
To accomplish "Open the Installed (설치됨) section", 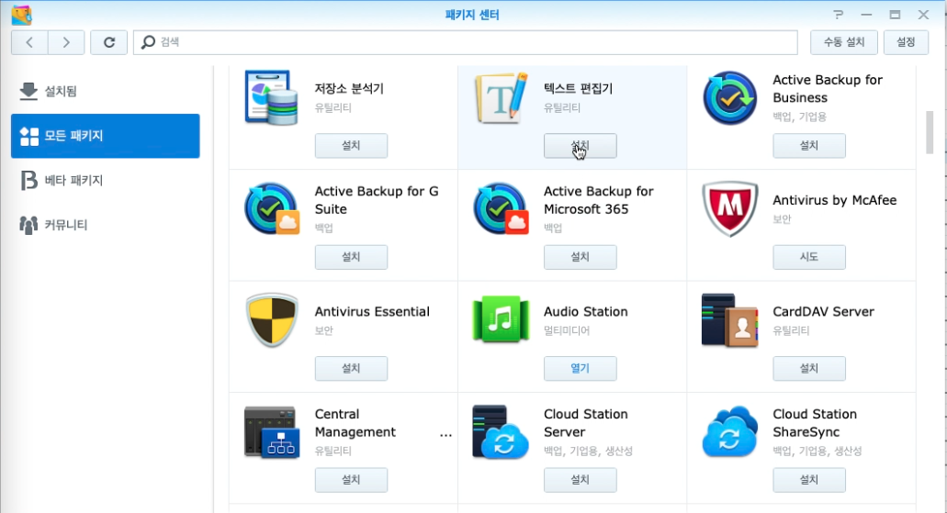I will pos(105,91).
